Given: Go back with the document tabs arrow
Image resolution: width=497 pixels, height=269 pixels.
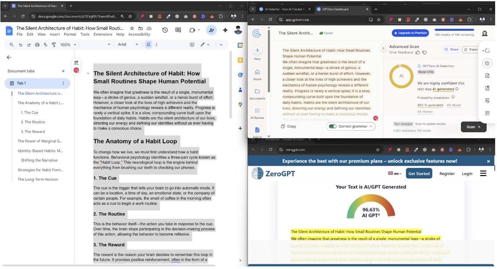Looking at the screenshot, I should (9, 57).
